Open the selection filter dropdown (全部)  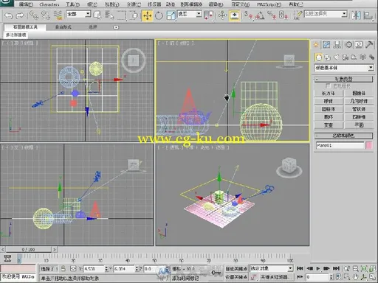pos(79,14)
